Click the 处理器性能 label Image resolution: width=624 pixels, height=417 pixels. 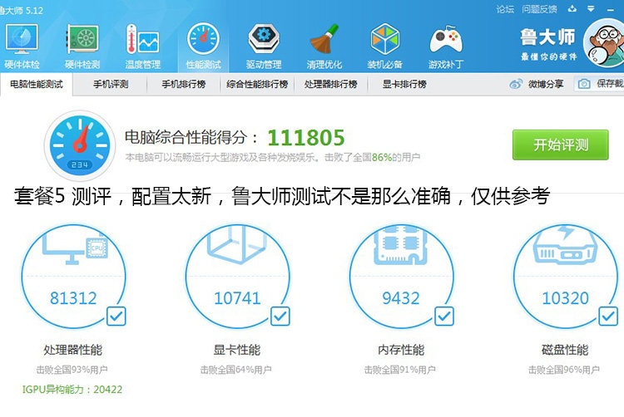pos(73,350)
